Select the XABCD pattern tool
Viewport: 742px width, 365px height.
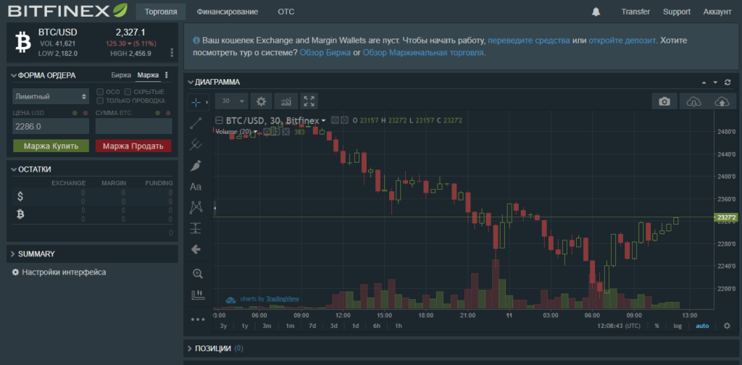(196, 207)
